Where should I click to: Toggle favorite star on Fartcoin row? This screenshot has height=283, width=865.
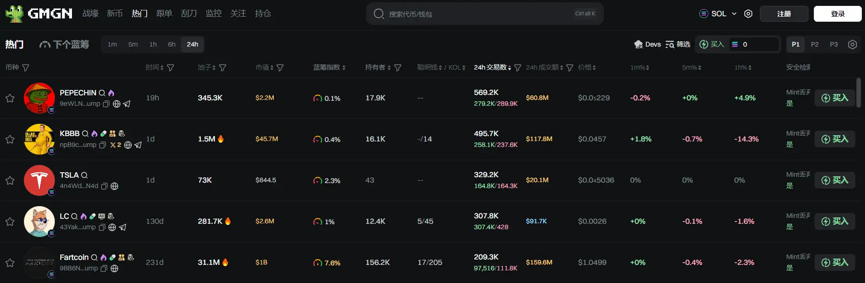click(10, 263)
